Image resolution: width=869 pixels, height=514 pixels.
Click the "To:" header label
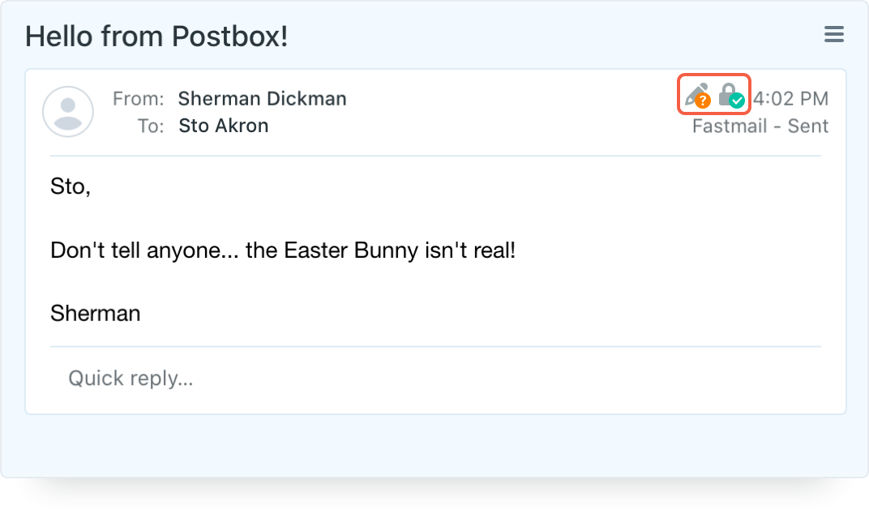click(x=151, y=126)
